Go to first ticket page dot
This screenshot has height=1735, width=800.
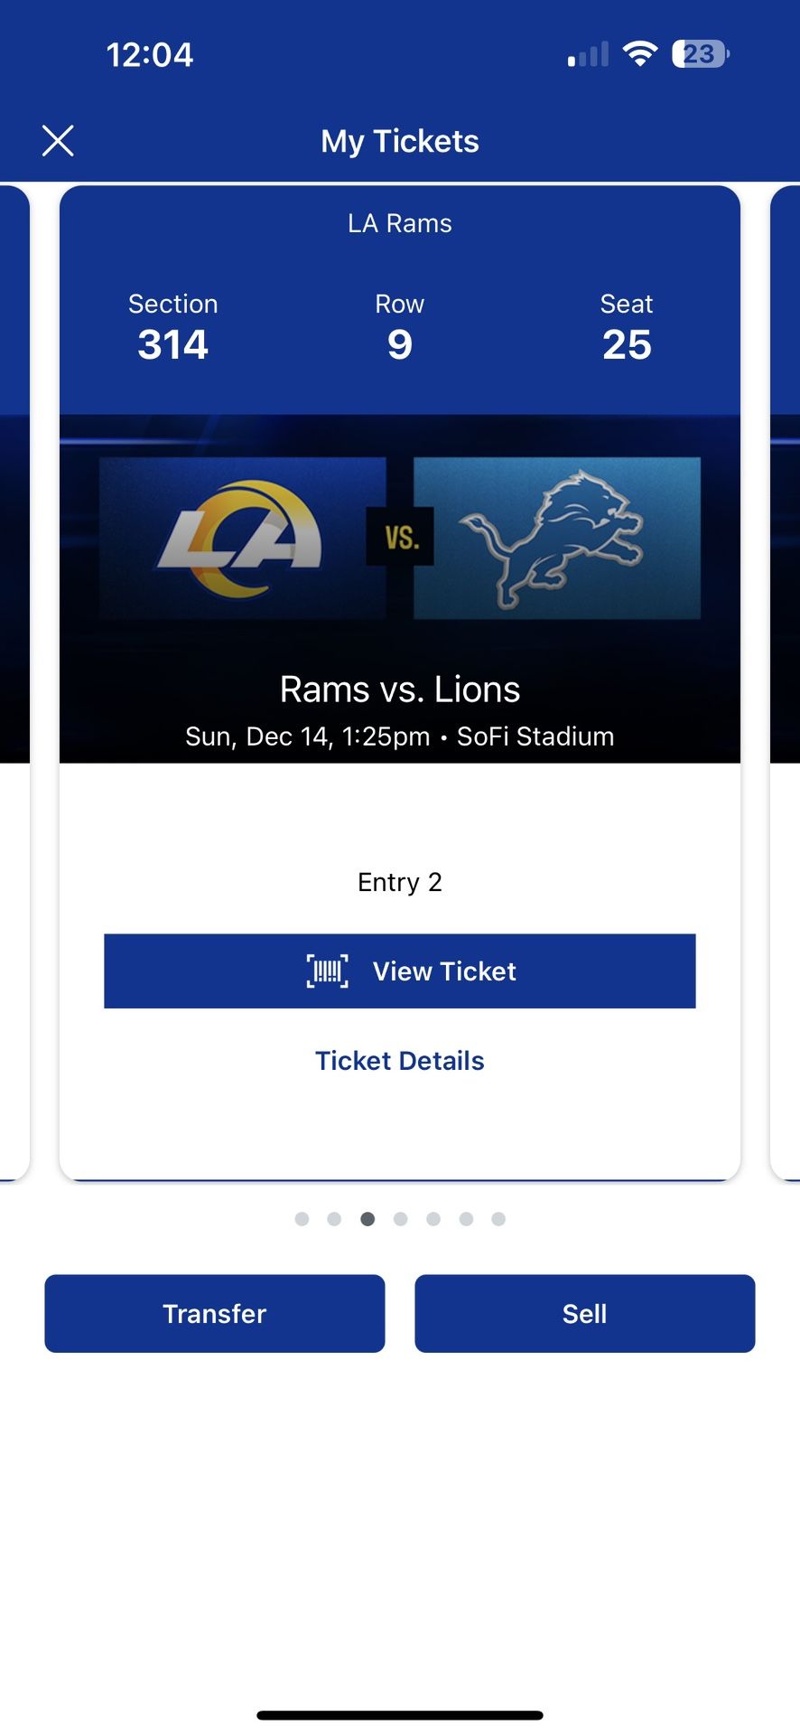(302, 1219)
